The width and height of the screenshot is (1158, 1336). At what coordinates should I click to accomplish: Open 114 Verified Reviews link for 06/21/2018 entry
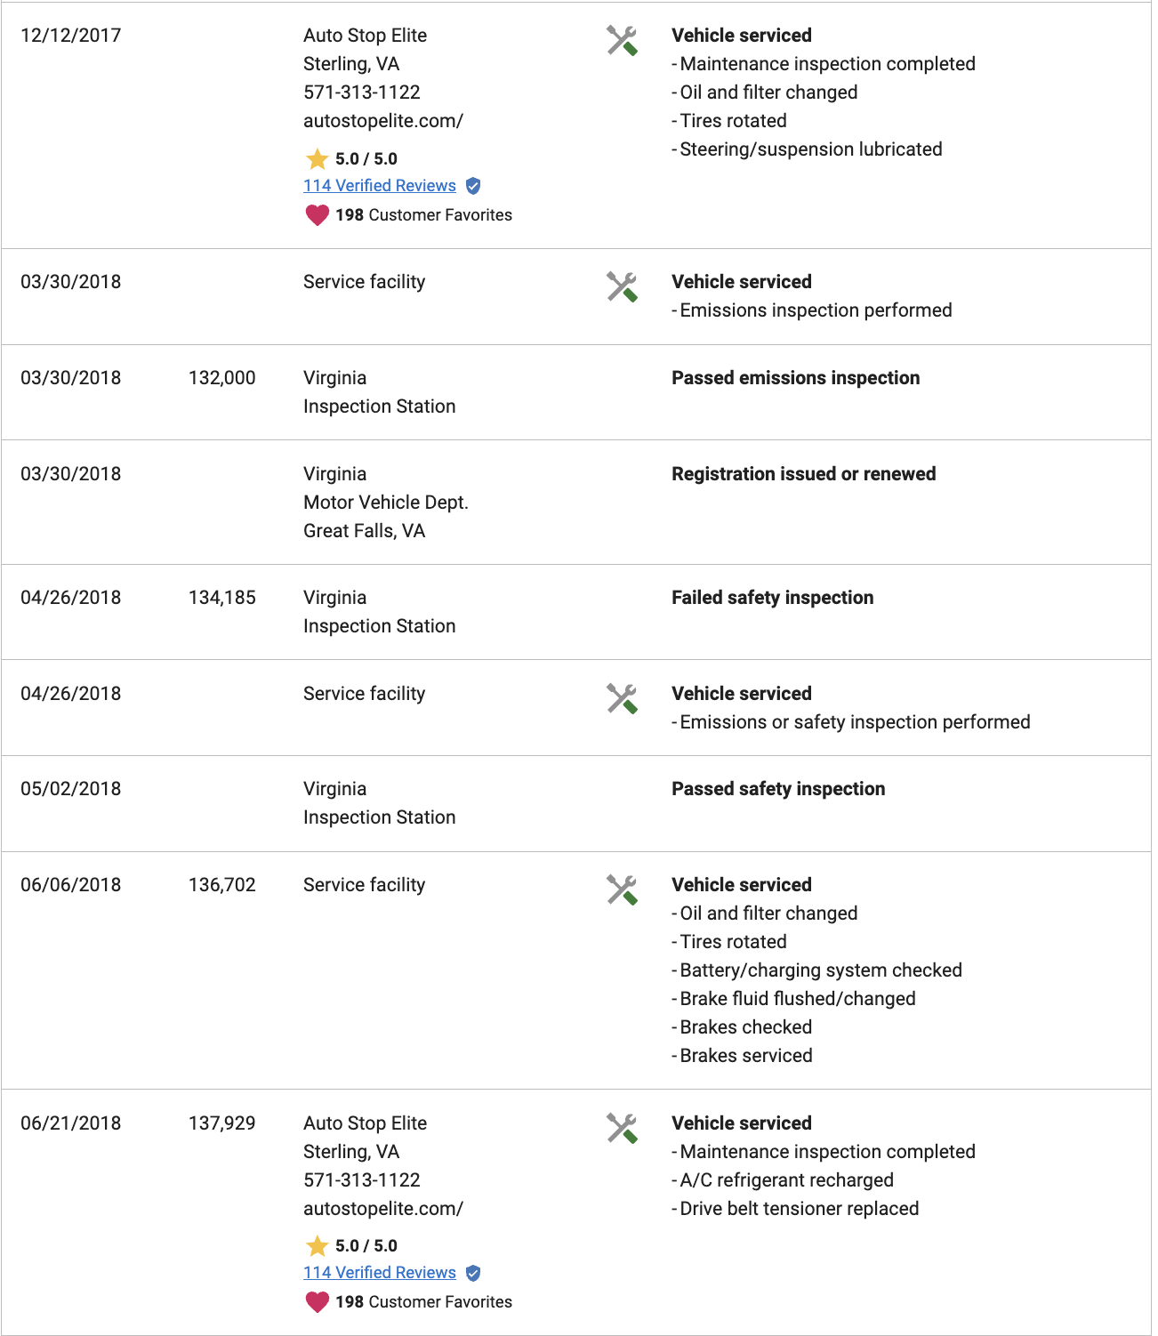pyautogui.click(x=380, y=1273)
